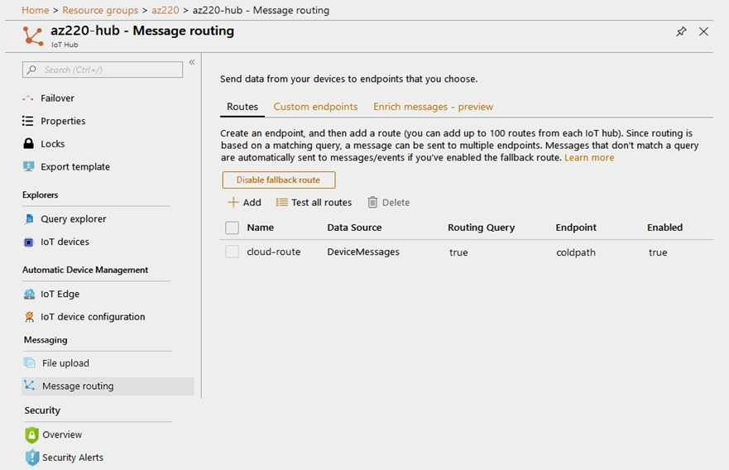Open the Enrich messages - preview tab

coord(433,107)
